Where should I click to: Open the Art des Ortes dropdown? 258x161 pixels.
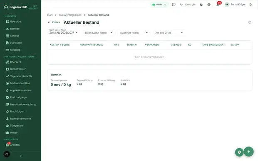pyautogui.click(x=169, y=33)
